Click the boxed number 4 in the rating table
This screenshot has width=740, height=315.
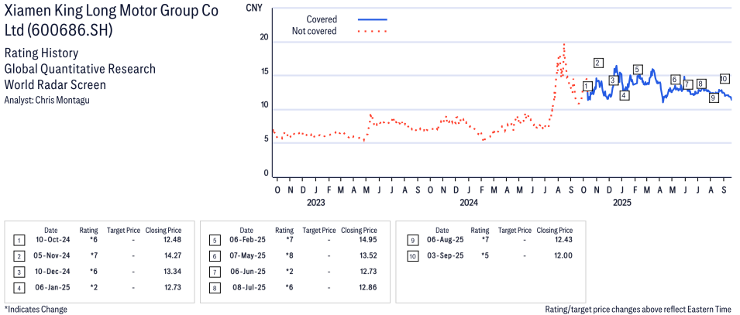(19, 288)
